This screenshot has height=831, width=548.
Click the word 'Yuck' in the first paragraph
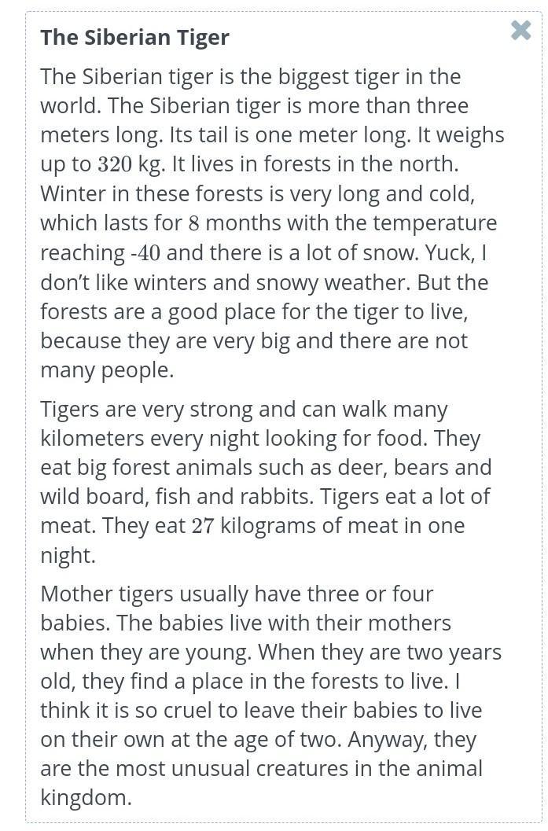coord(447,253)
